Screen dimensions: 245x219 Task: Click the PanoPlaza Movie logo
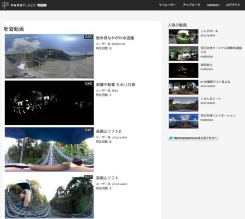click(24, 5)
